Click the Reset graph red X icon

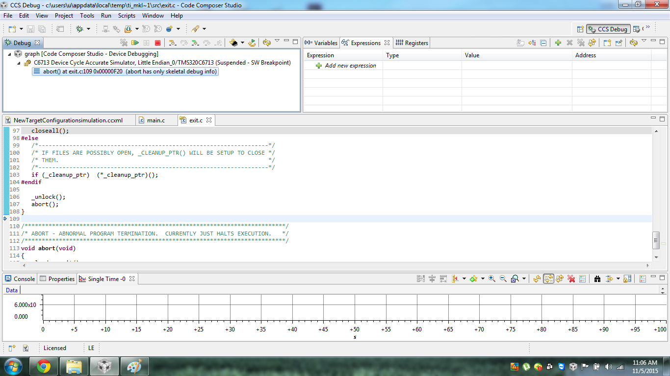(x=571, y=279)
